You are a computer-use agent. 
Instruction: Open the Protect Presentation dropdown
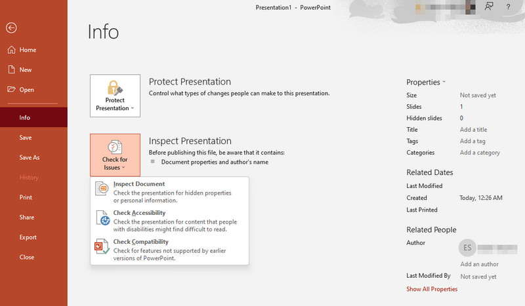pyautogui.click(x=115, y=96)
